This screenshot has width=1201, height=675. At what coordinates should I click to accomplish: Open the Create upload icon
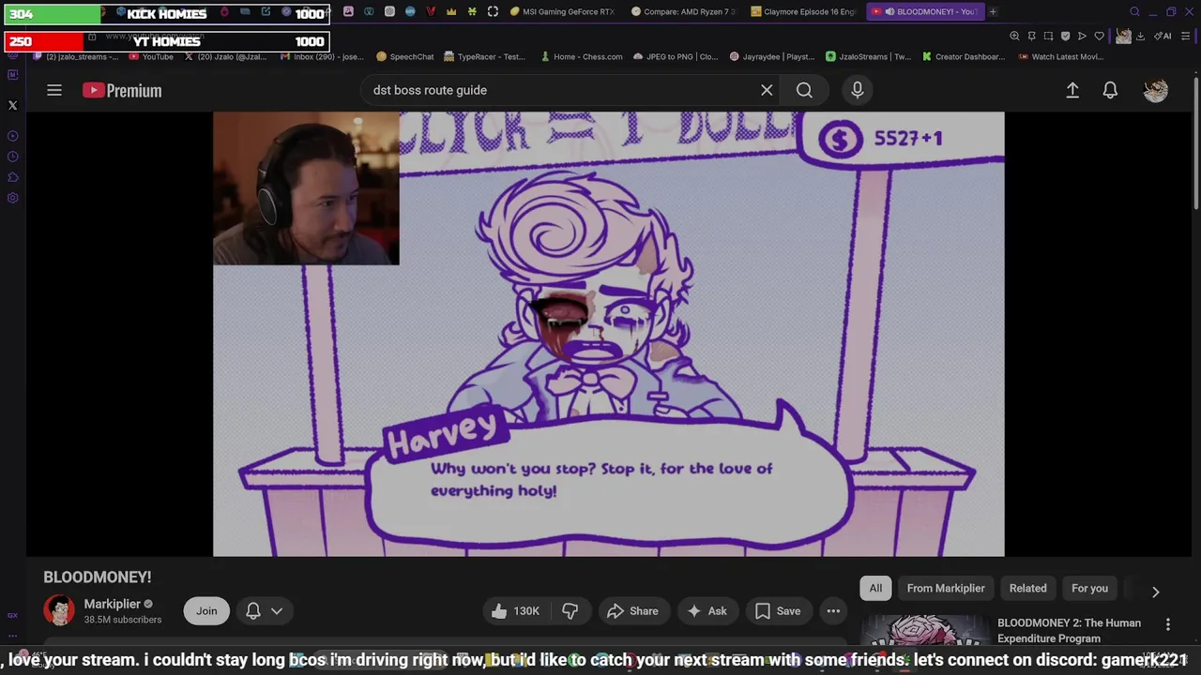coord(1072,90)
